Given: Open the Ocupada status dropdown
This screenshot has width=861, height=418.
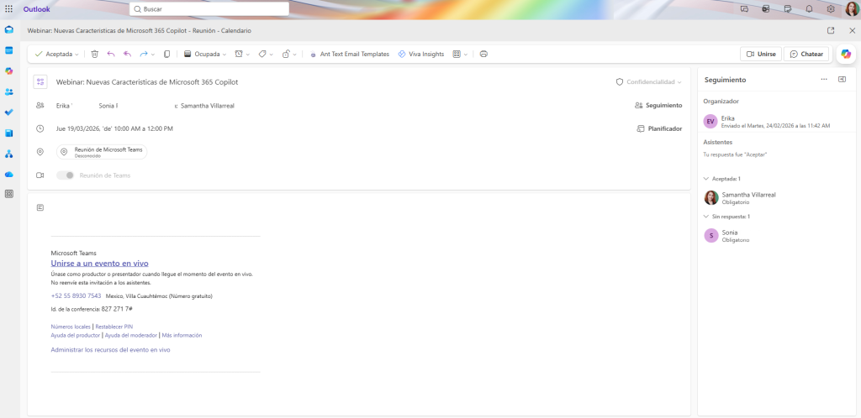Looking at the screenshot, I should coord(206,54).
